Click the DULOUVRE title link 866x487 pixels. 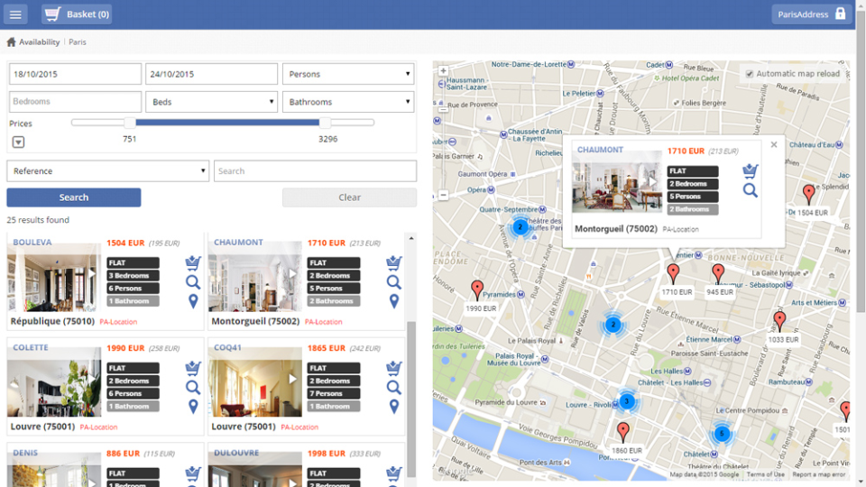pos(236,453)
